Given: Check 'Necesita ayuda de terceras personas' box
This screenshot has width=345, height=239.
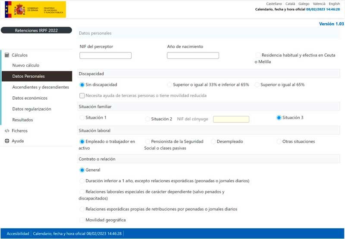Looking at the screenshot, I should 82,95.
